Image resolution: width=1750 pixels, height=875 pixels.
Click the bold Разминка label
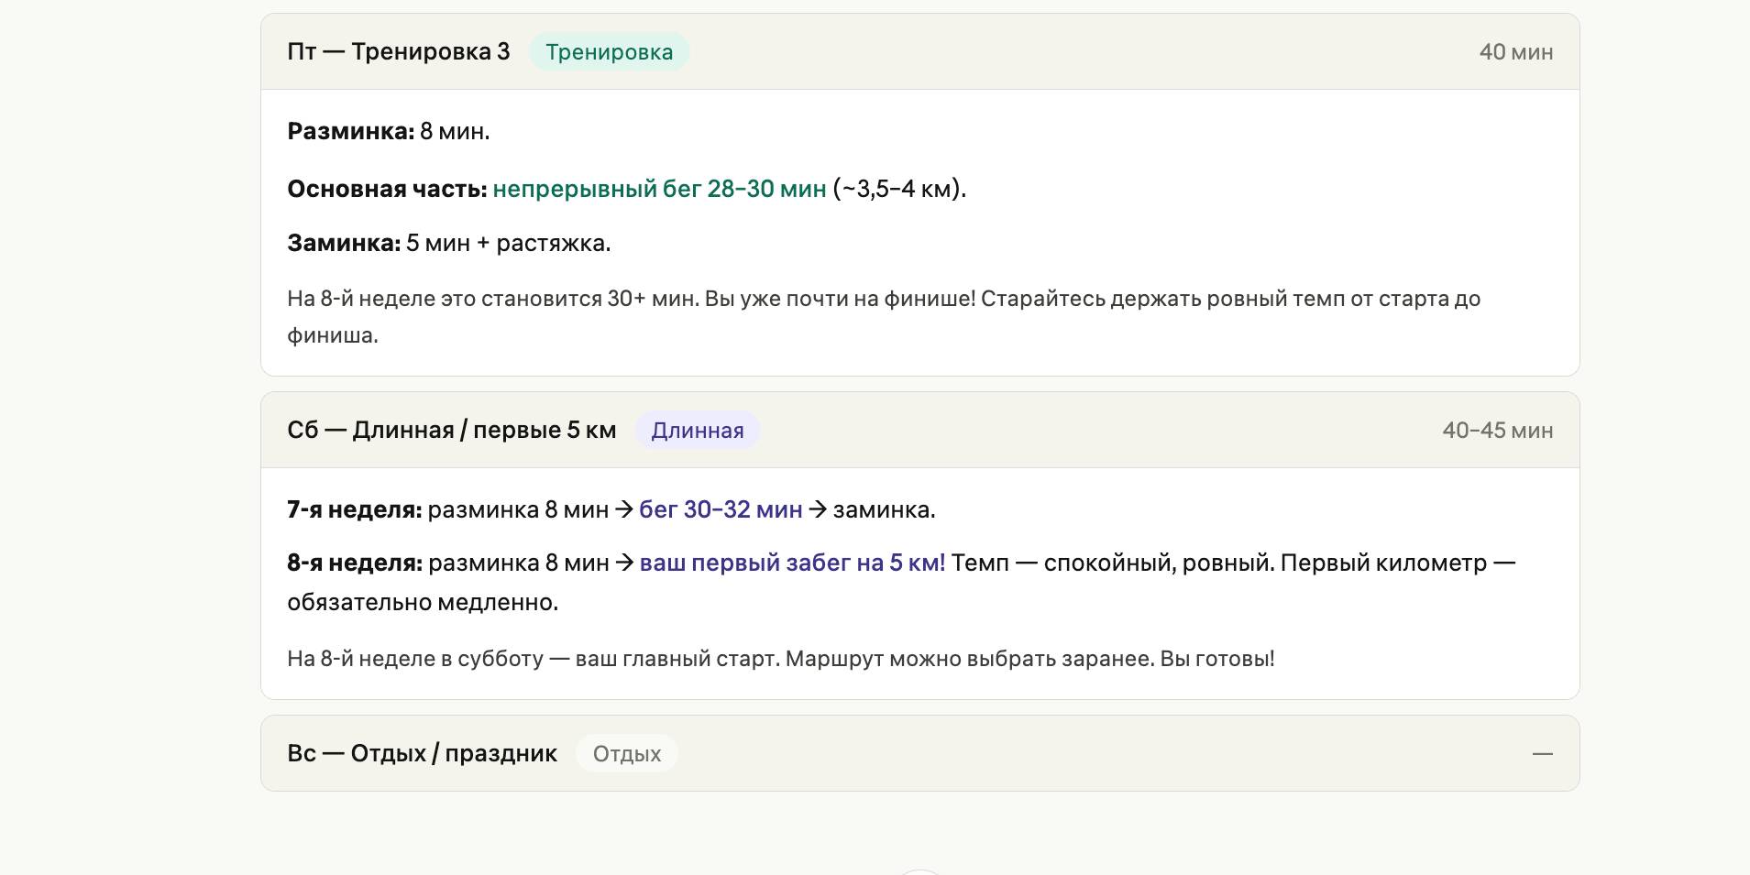click(x=350, y=131)
